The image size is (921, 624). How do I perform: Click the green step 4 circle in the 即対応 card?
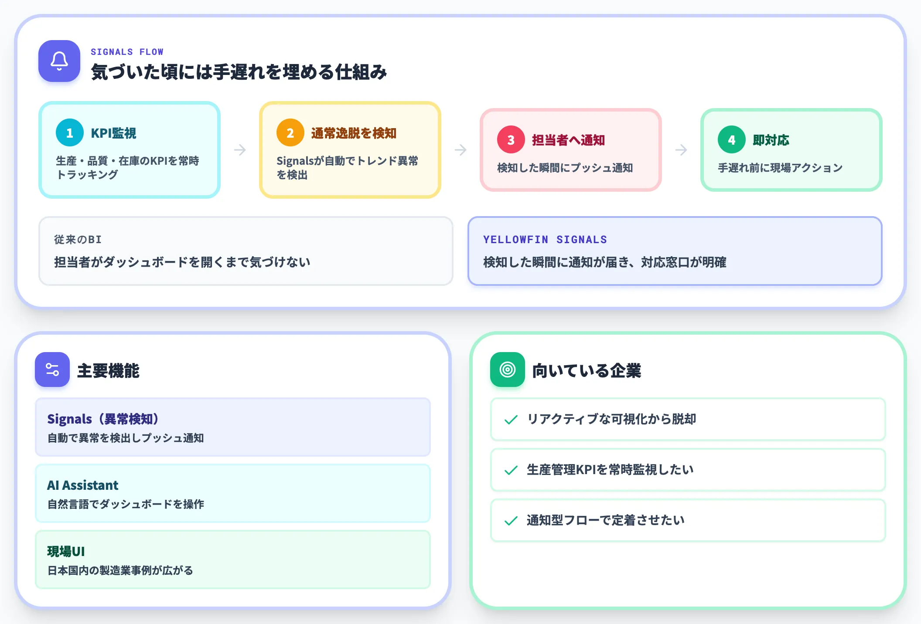click(x=732, y=139)
